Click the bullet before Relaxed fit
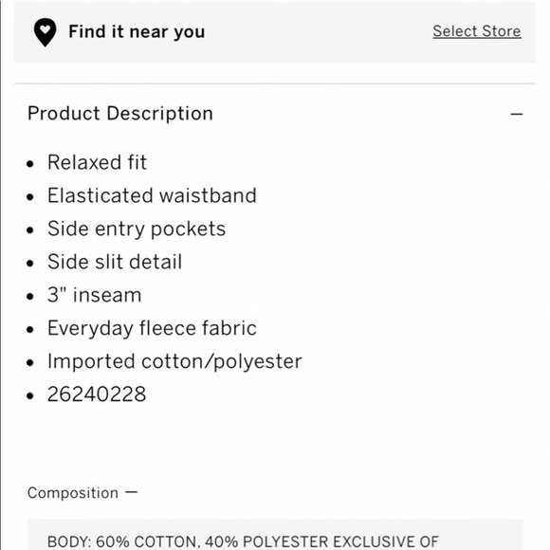This screenshot has width=550, height=550. pos(30,164)
